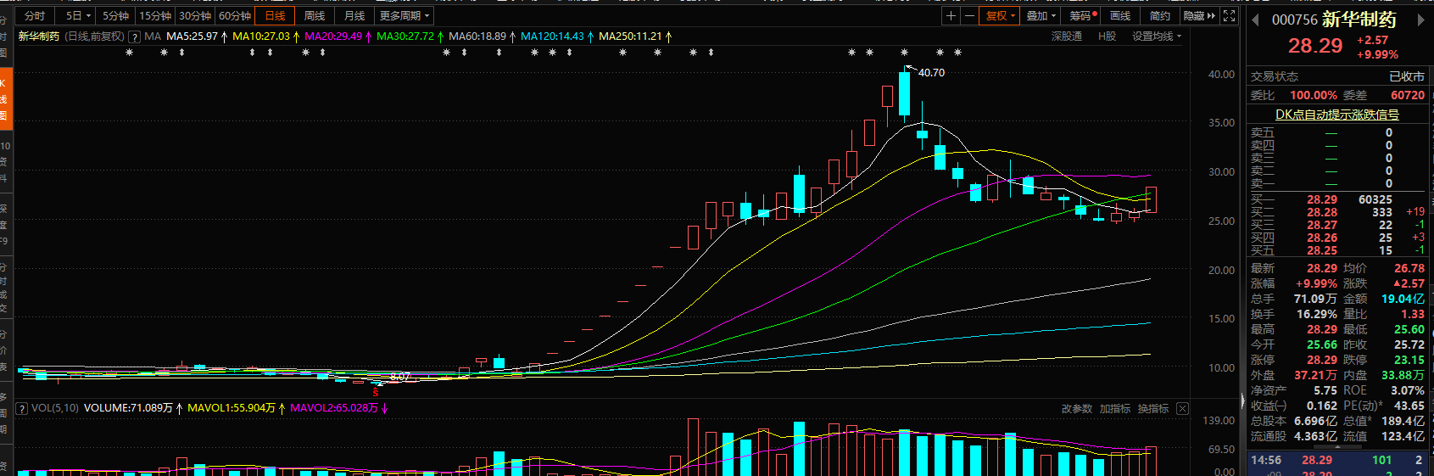The width and height of the screenshot is (1434, 476).
Task: Select 月线 monthly chart tab
Action: pyautogui.click(x=354, y=16)
